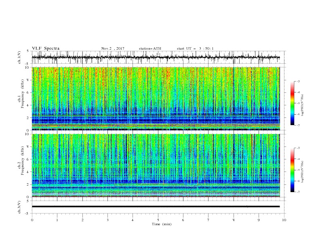Click the 'Time (min)' axis label
320x247 pixels.
pyautogui.click(x=162, y=224)
